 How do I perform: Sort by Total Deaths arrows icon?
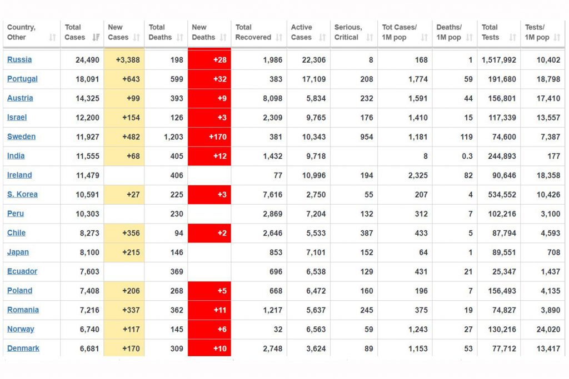[x=180, y=37]
